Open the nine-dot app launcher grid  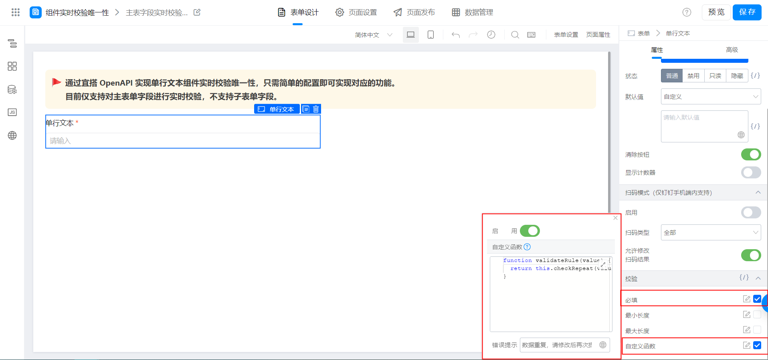(x=16, y=12)
